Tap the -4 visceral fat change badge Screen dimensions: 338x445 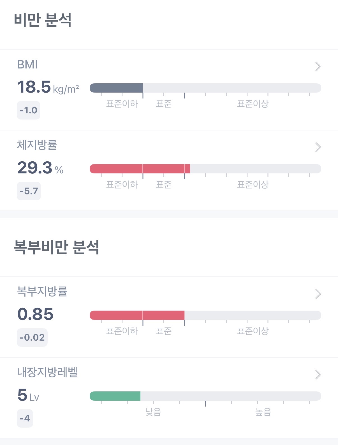(x=25, y=418)
